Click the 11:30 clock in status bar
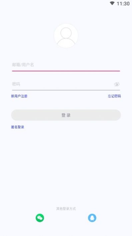This screenshot has height=236, width=132. (x=123, y=3)
